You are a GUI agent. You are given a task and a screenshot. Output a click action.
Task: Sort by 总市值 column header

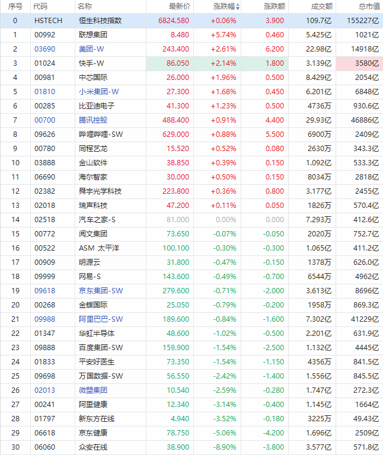(369, 7)
